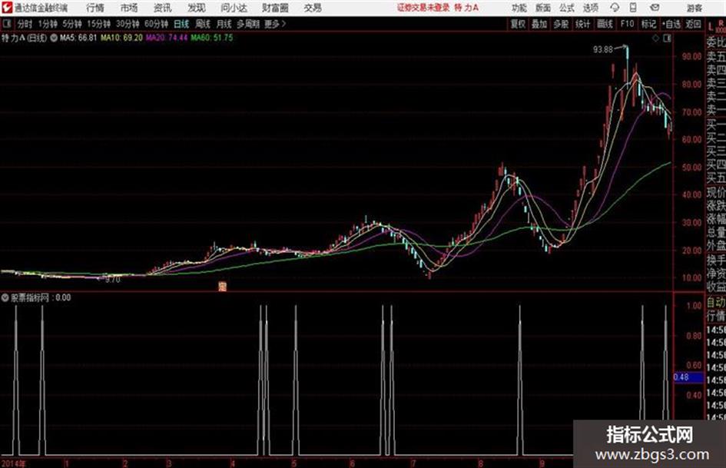Screen dimensions: 726x468
Task: Open the 公式 menu
Action: tap(566, 8)
